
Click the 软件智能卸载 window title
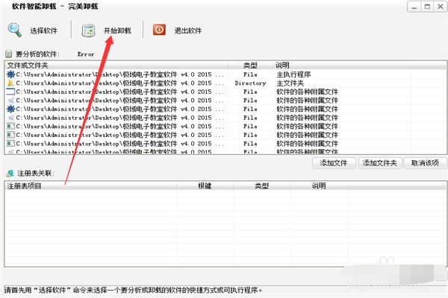click(55, 6)
